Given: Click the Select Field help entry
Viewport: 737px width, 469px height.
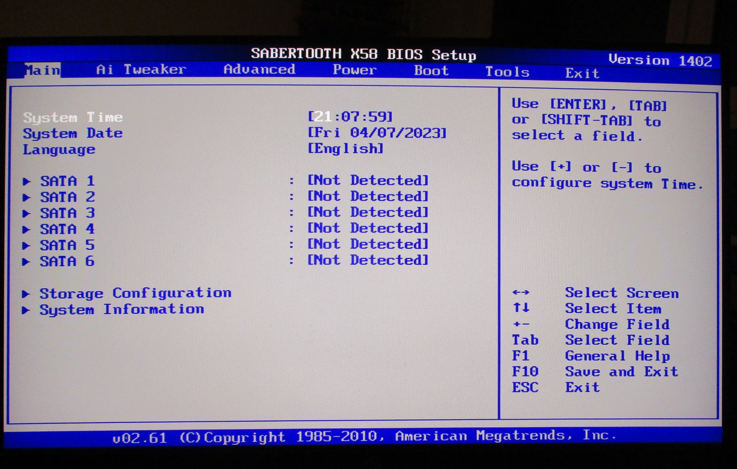Looking at the screenshot, I should click(618, 340).
